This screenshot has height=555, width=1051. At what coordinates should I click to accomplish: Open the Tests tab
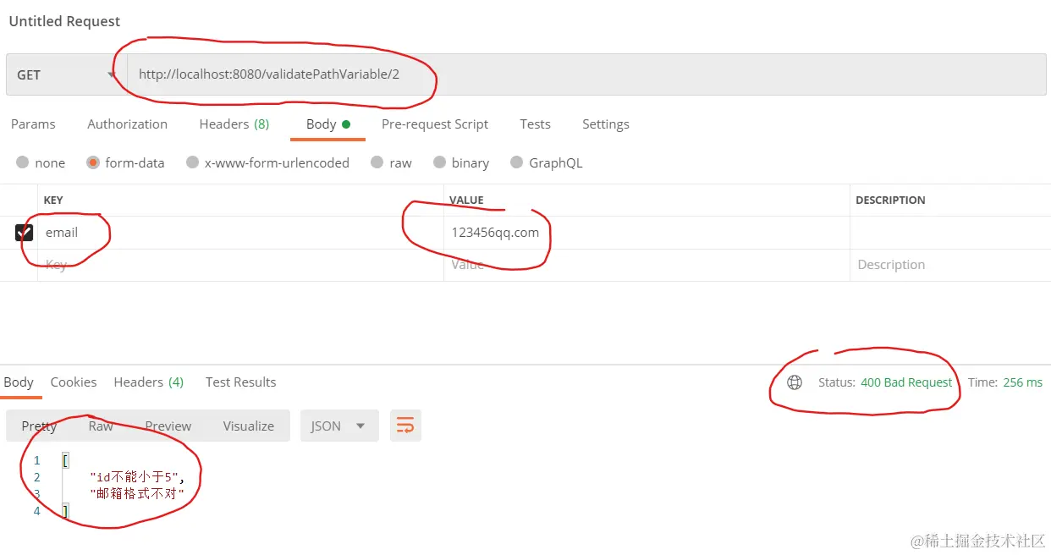535,124
